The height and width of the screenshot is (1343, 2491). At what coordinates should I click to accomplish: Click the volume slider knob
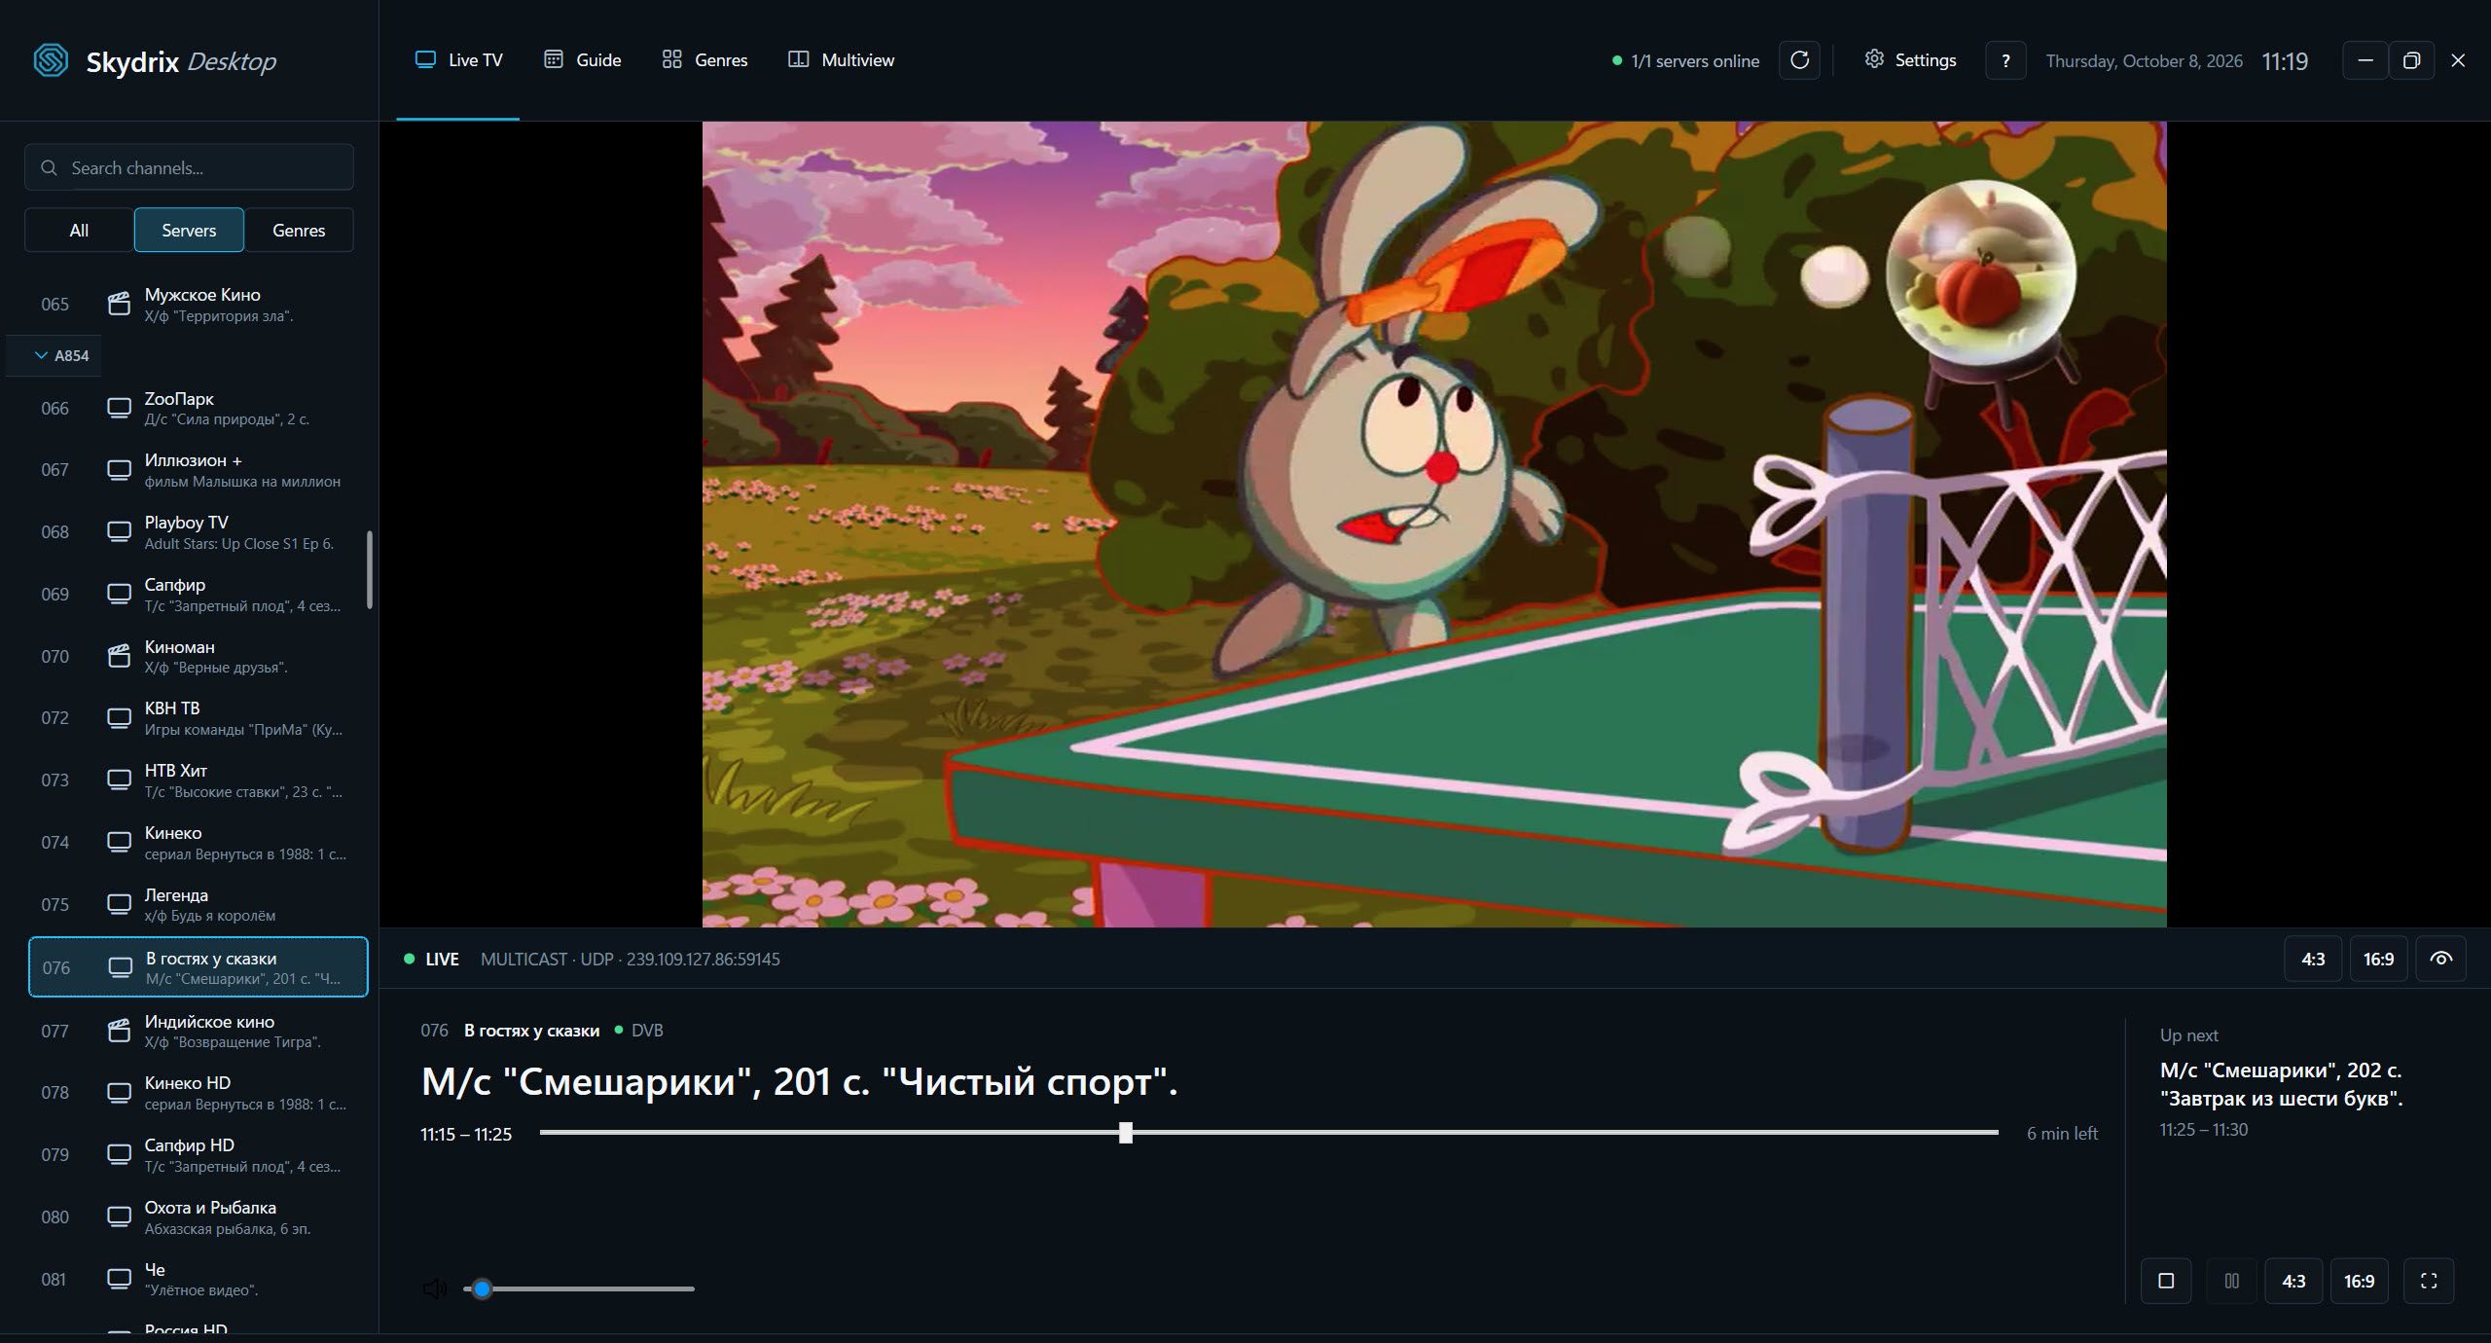coord(482,1289)
